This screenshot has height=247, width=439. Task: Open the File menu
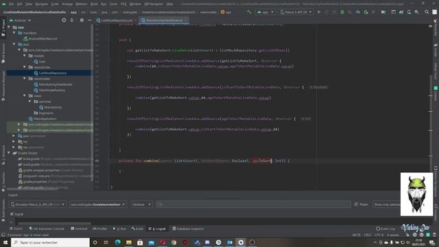[x=11, y=4]
